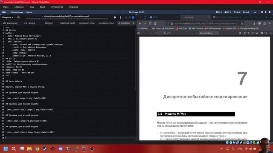Zoom out the PDF with minus
This screenshot has height=153, width=273.
(192, 33)
